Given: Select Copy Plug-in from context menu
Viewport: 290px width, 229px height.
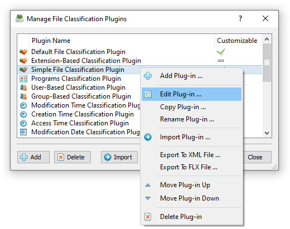Looking at the screenshot, I should [183, 107].
